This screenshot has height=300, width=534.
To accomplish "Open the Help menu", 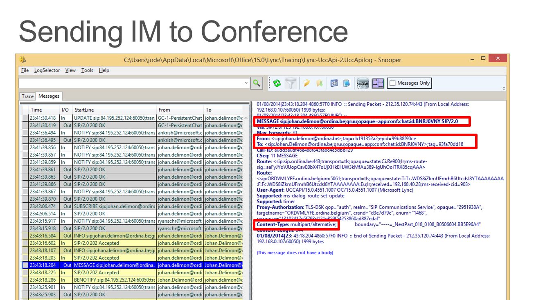I will tap(104, 70).
